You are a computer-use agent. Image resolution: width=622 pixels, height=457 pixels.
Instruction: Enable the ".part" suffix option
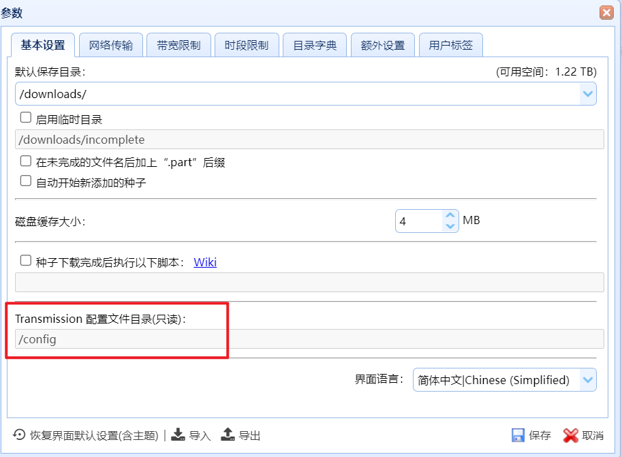click(x=25, y=162)
